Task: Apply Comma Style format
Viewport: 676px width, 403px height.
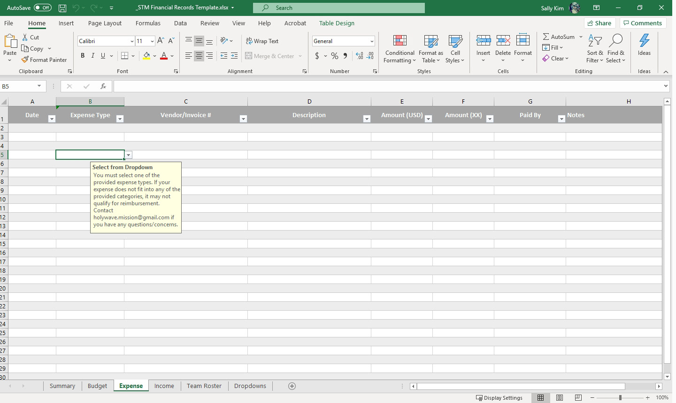Action: pos(345,56)
